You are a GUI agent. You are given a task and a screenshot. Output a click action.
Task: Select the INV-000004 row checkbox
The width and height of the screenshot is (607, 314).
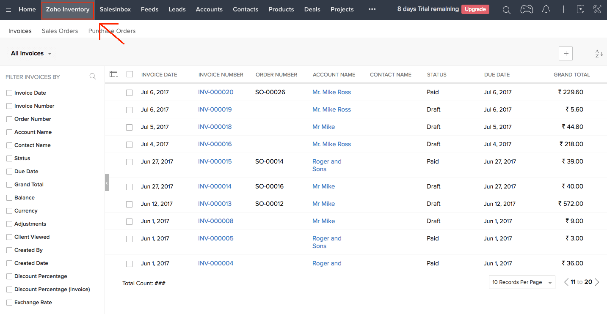pos(130,264)
